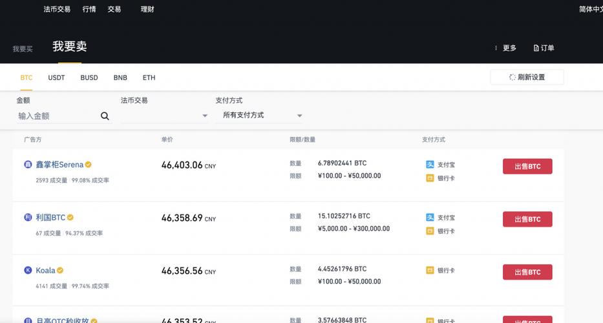603x323 pixels.
Task: Open the 行情 markets menu
Action: 90,10
